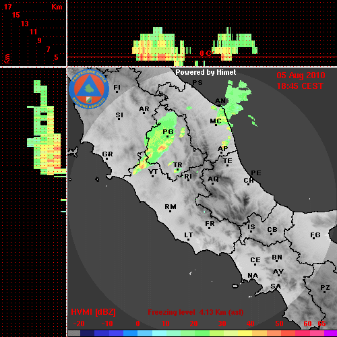This screenshot has height=337, width=337.
Task: Pick the gray swatch at the color bar start
Action: pos(74,334)
